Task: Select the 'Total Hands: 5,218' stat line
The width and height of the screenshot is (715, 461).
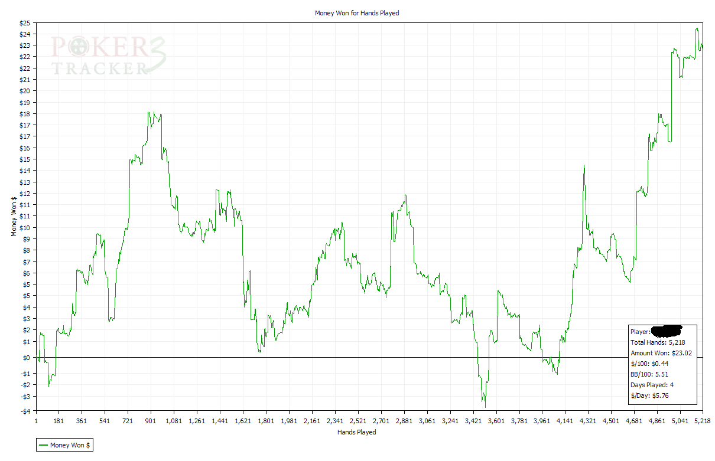Action: pos(657,342)
